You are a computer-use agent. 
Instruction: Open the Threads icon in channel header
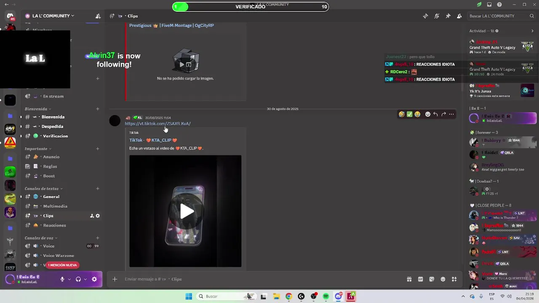[x=425, y=16]
